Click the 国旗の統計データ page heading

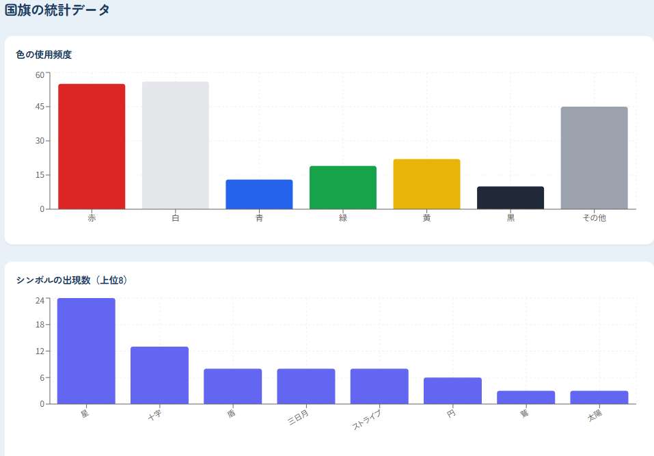57,10
